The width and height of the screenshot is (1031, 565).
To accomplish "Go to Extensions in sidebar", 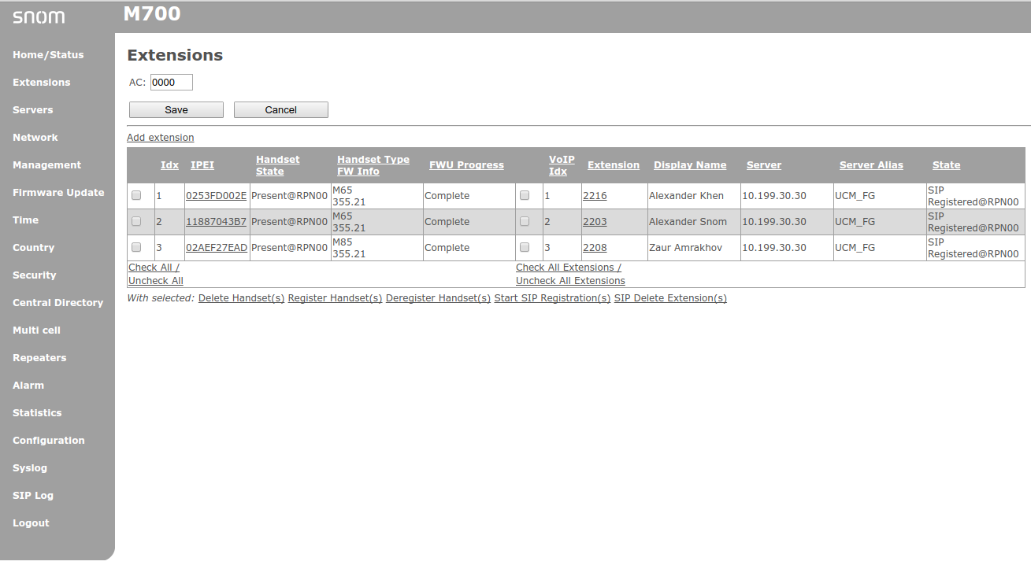I will click(42, 83).
